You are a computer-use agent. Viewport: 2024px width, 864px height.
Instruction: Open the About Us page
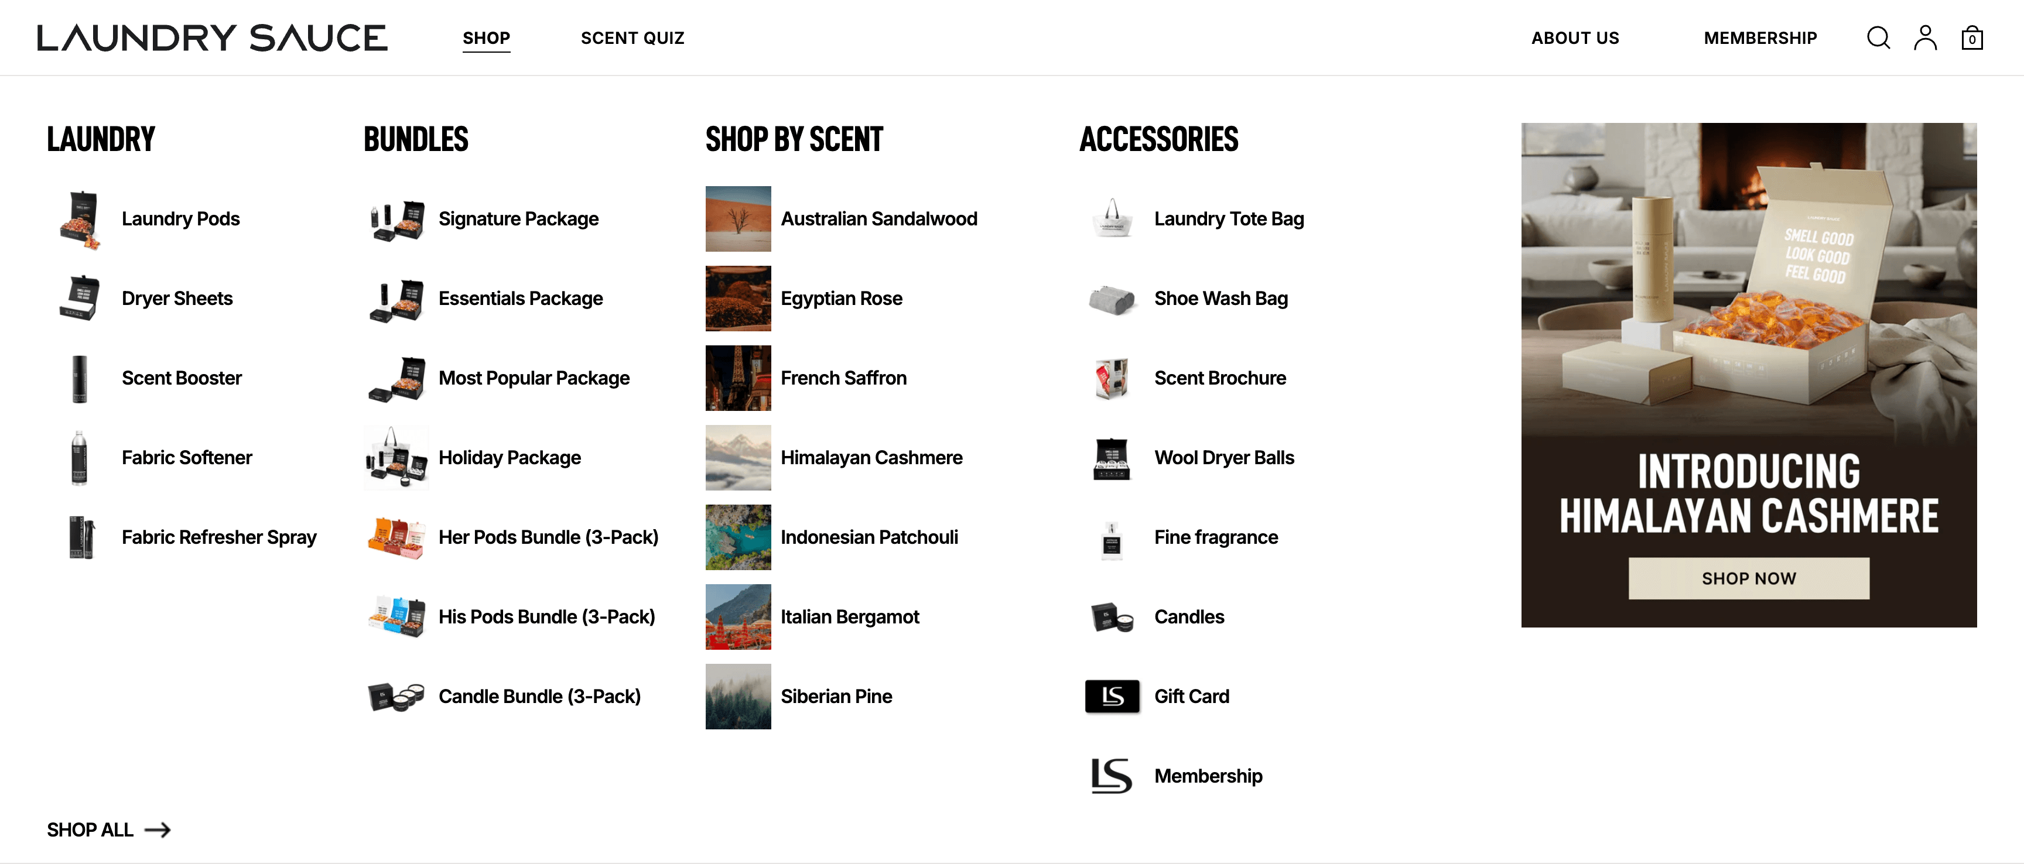point(1575,37)
